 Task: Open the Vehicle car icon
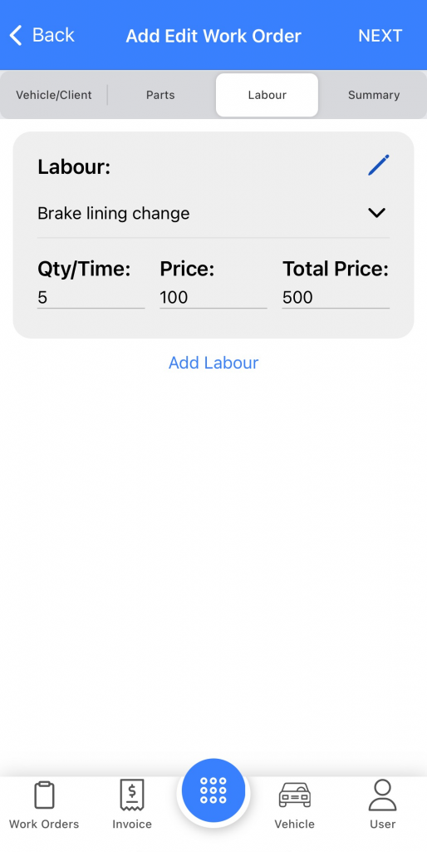tap(295, 795)
